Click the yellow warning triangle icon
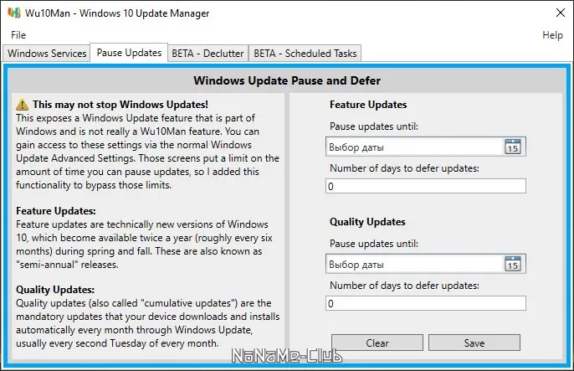 tap(23, 106)
